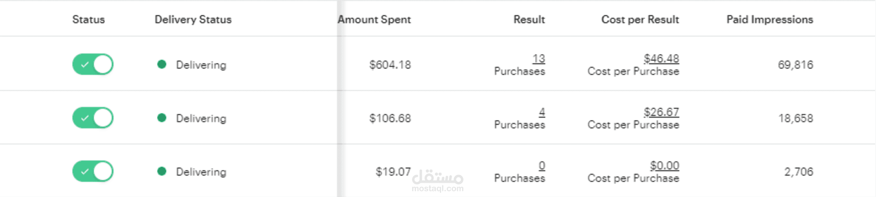
Task: Open the 13 purchases result link
Action: pyautogui.click(x=539, y=59)
